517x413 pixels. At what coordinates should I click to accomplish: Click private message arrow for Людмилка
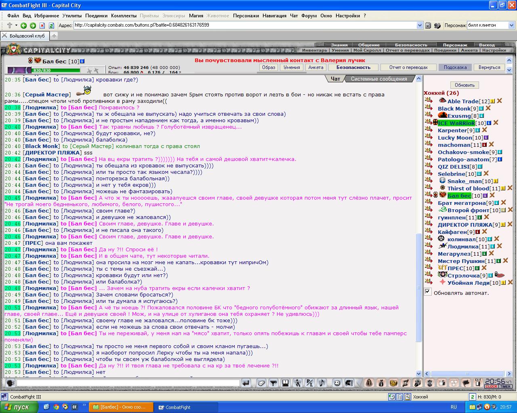(x=428, y=246)
